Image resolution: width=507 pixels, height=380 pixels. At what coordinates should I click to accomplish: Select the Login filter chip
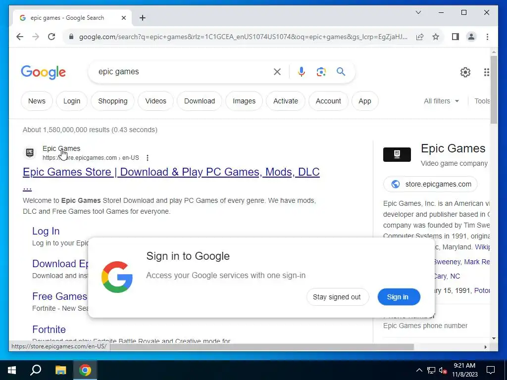[x=72, y=101]
